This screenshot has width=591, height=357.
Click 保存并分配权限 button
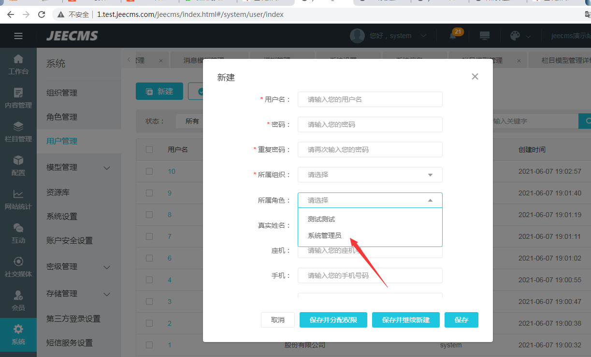click(333, 320)
